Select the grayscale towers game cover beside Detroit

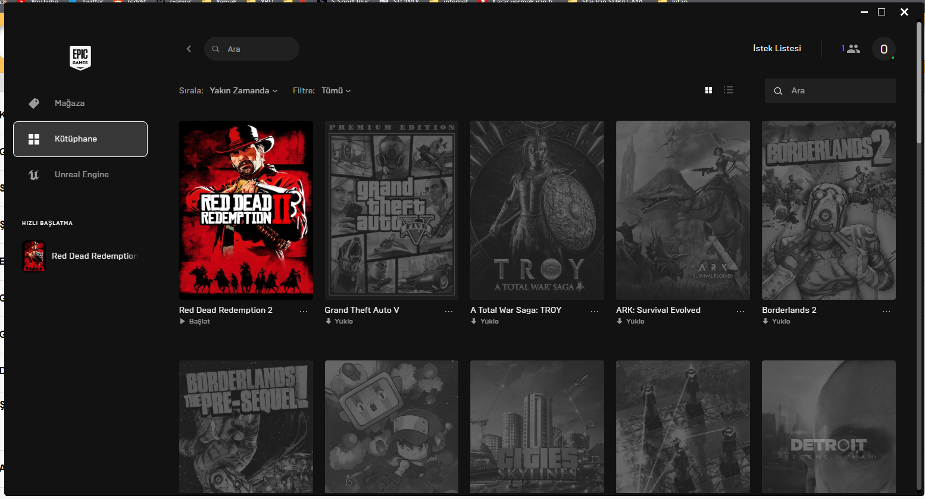(683, 427)
